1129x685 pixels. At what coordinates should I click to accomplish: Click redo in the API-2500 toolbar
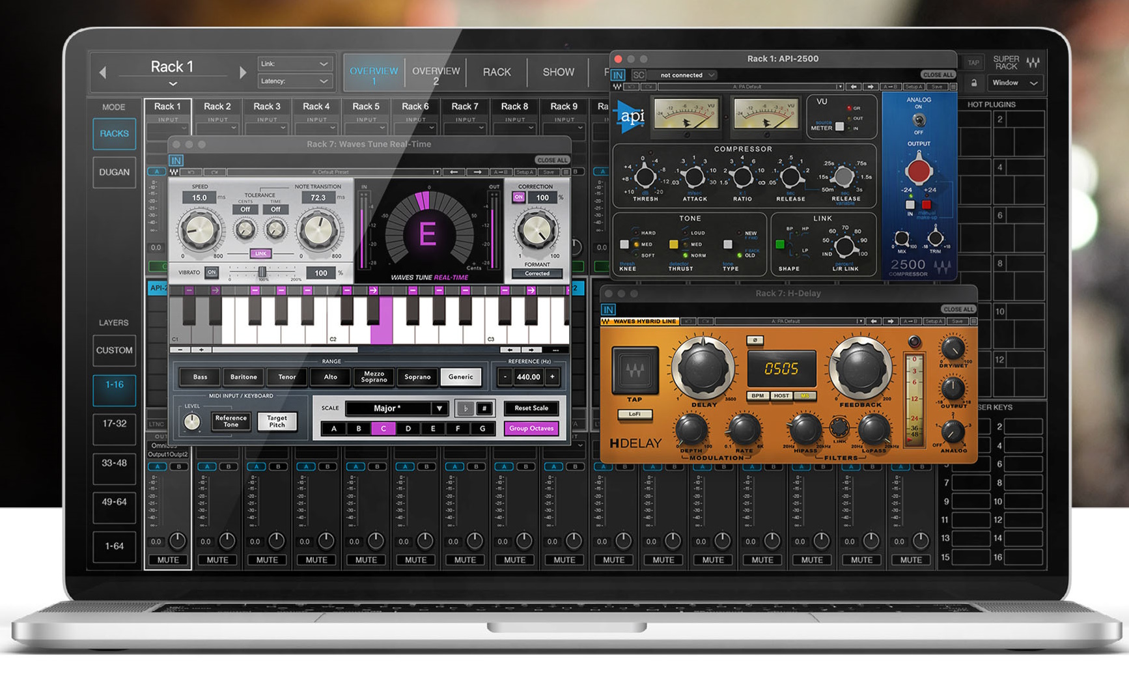pos(650,87)
